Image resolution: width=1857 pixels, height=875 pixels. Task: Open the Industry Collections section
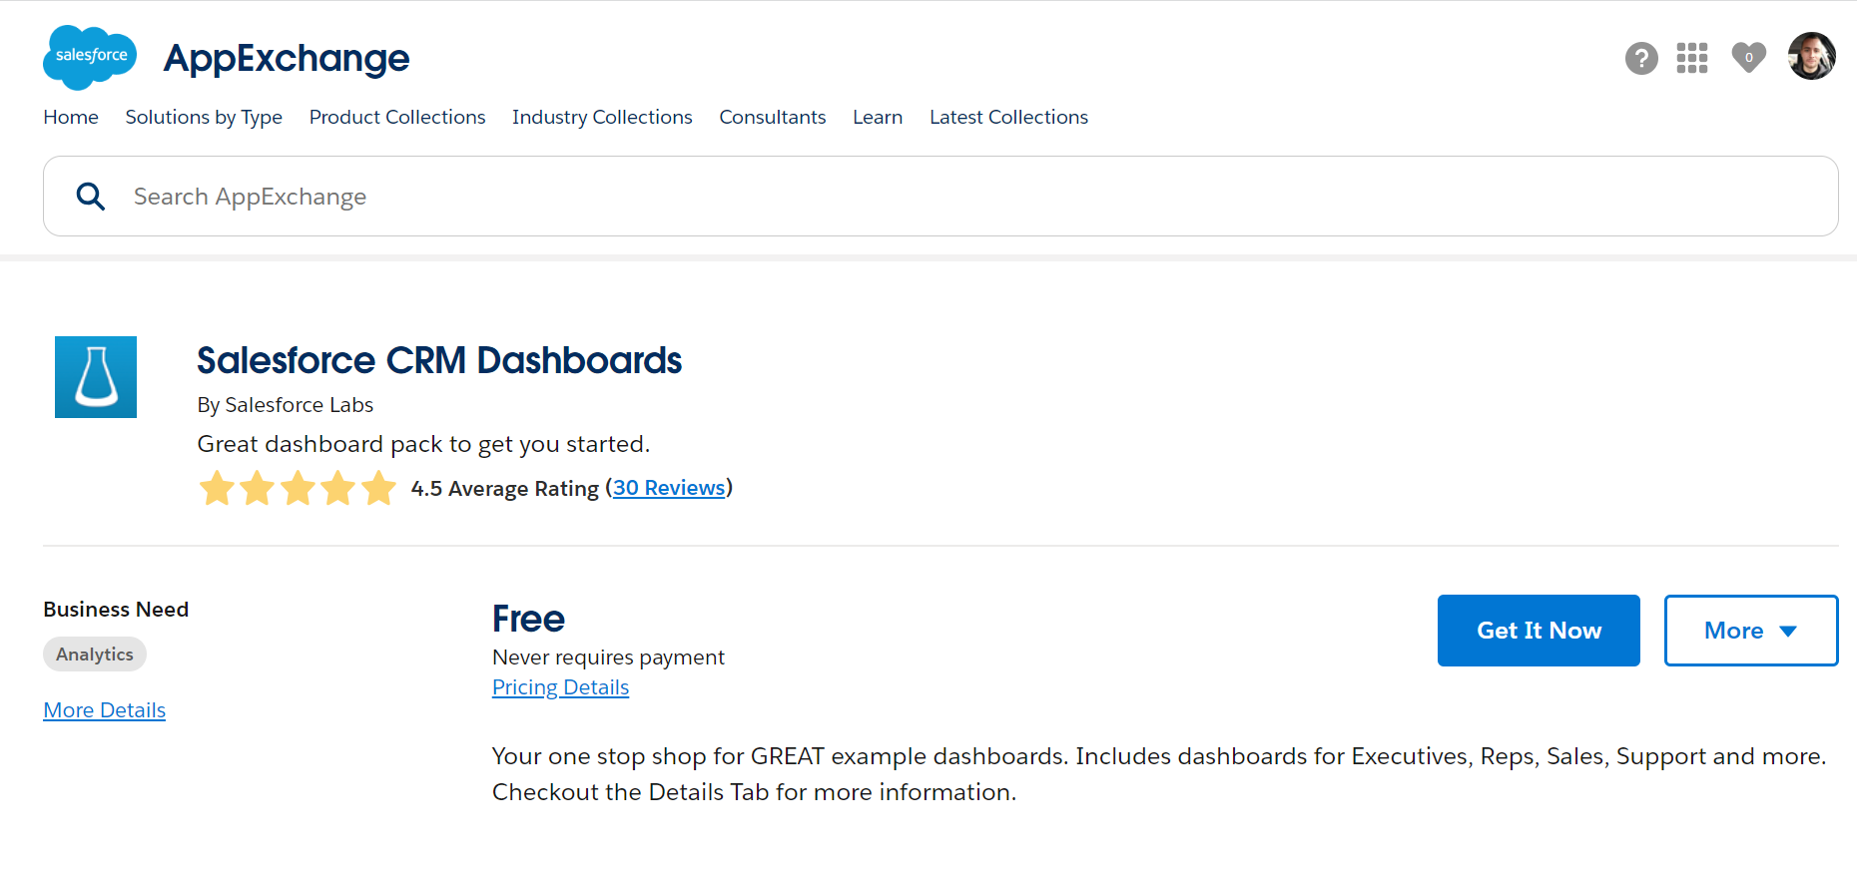pyautogui.click(x=601, y=117)
